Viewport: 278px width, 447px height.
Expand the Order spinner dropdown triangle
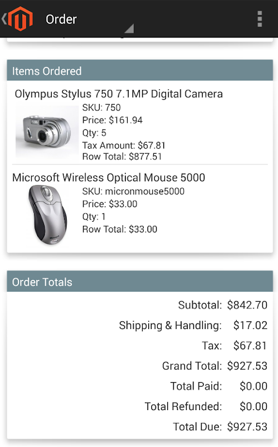pyautogui.click(x=129, y=28)
